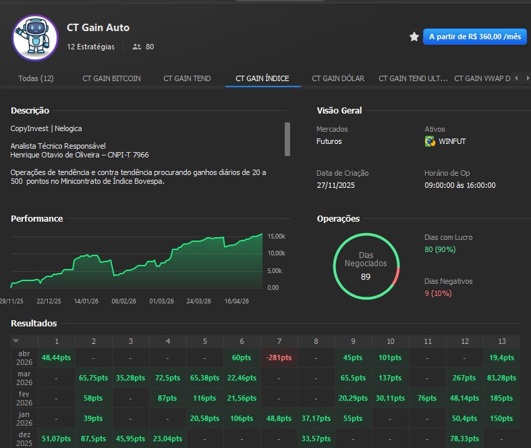The image size is (531, 448).
Task: Click the '39pts' cell in jan 2026
Action: (93, 418)
